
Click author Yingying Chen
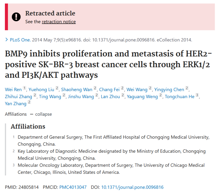click(169, 90)
